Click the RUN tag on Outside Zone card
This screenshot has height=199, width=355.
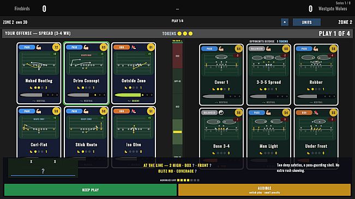pos(122,47)
